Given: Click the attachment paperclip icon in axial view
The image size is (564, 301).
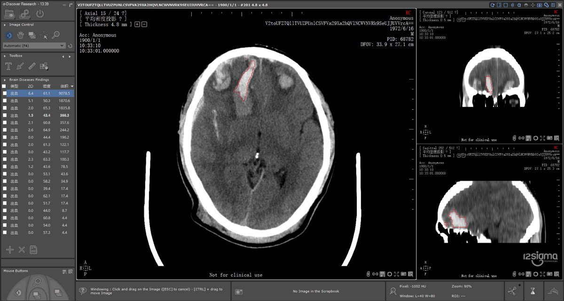Looking at the screenshot, I should click(x=368, y=274).
